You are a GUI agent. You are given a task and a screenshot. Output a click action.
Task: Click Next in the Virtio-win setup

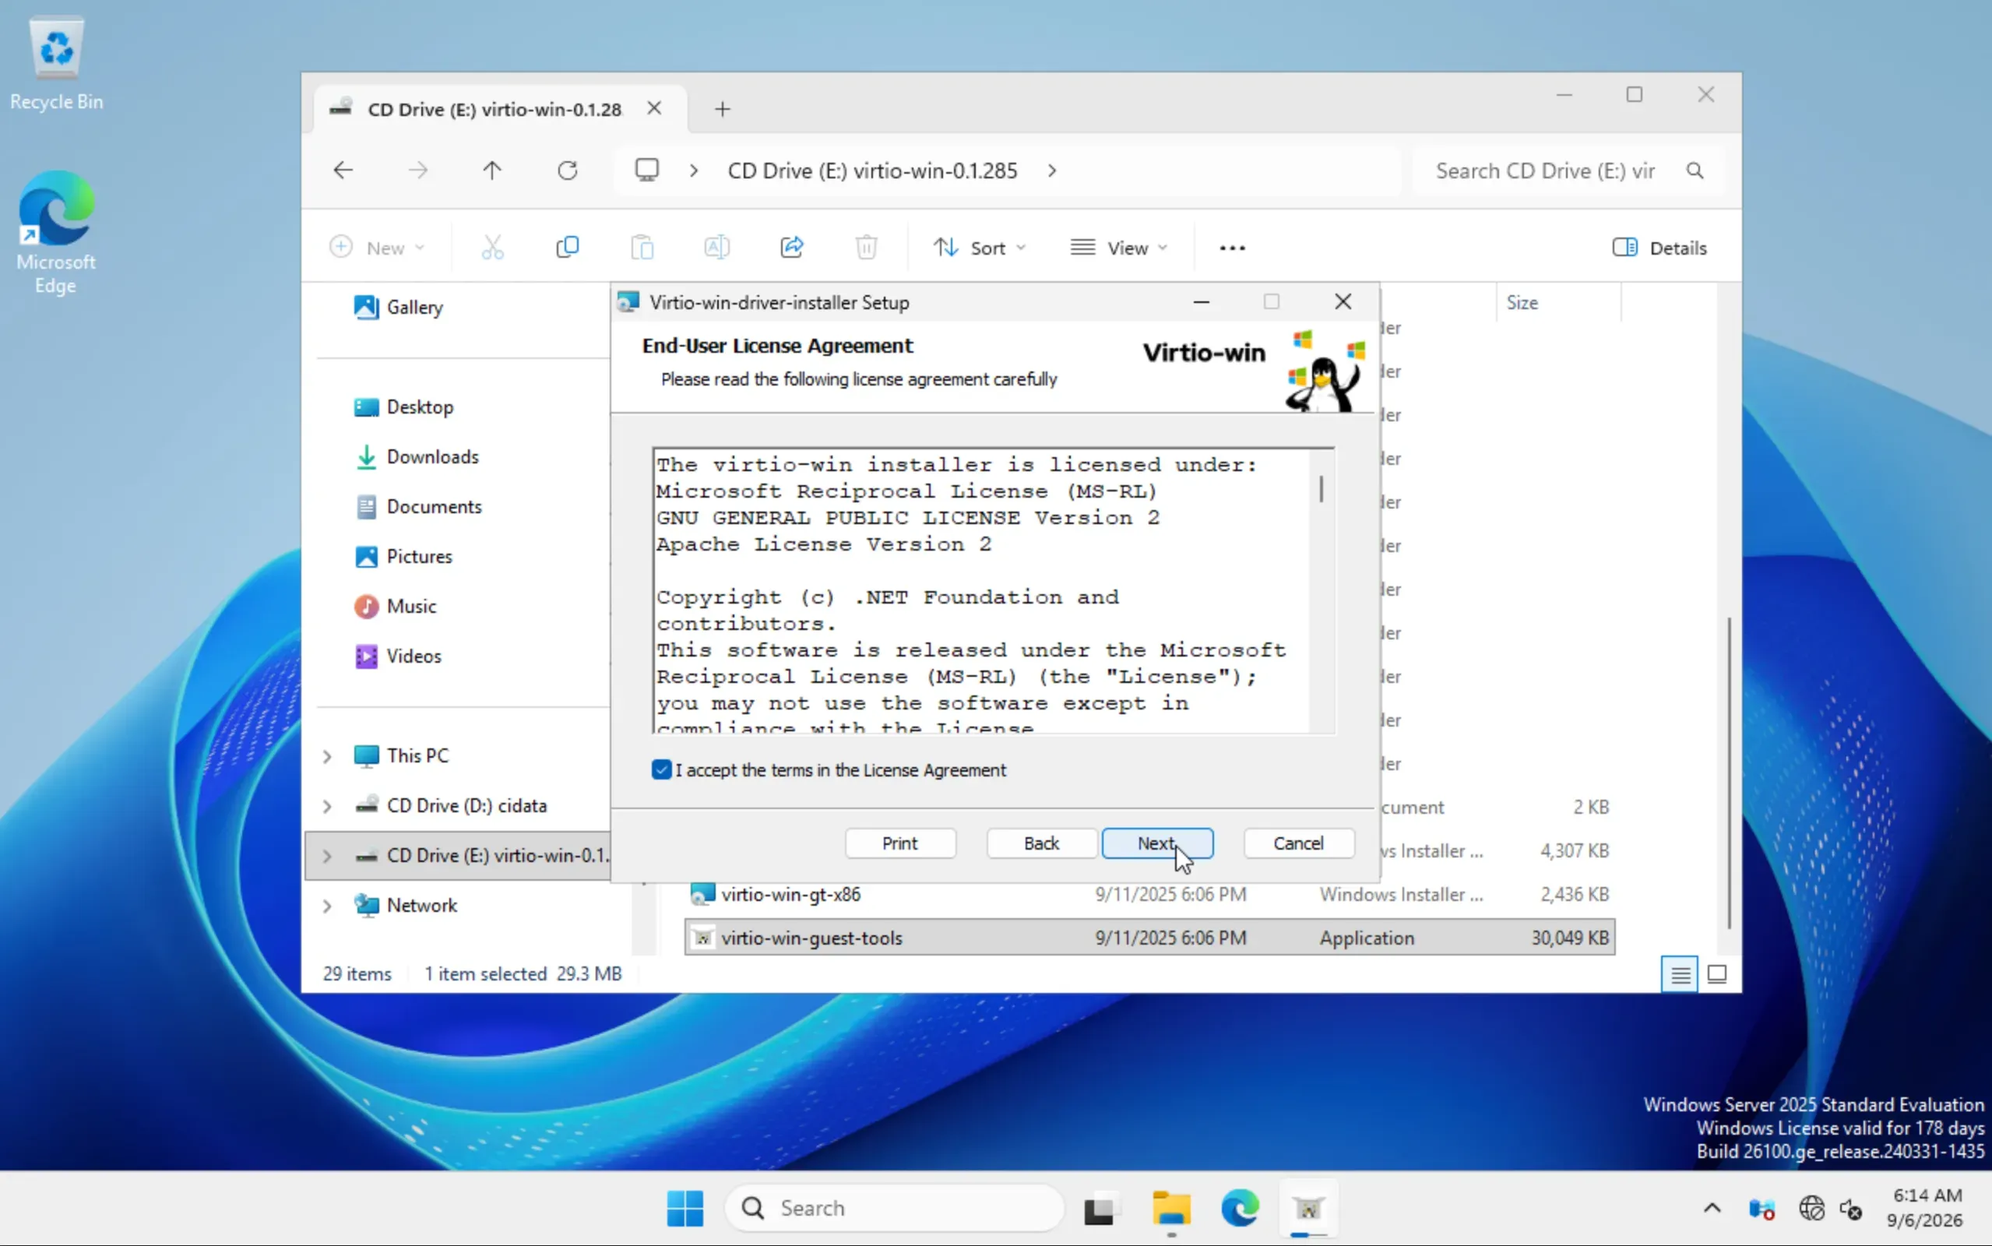click(x=1157, y=843)
